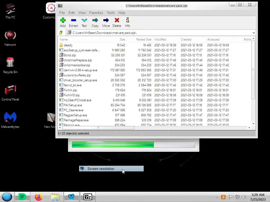Show hidden tray icons arrow

217,197
